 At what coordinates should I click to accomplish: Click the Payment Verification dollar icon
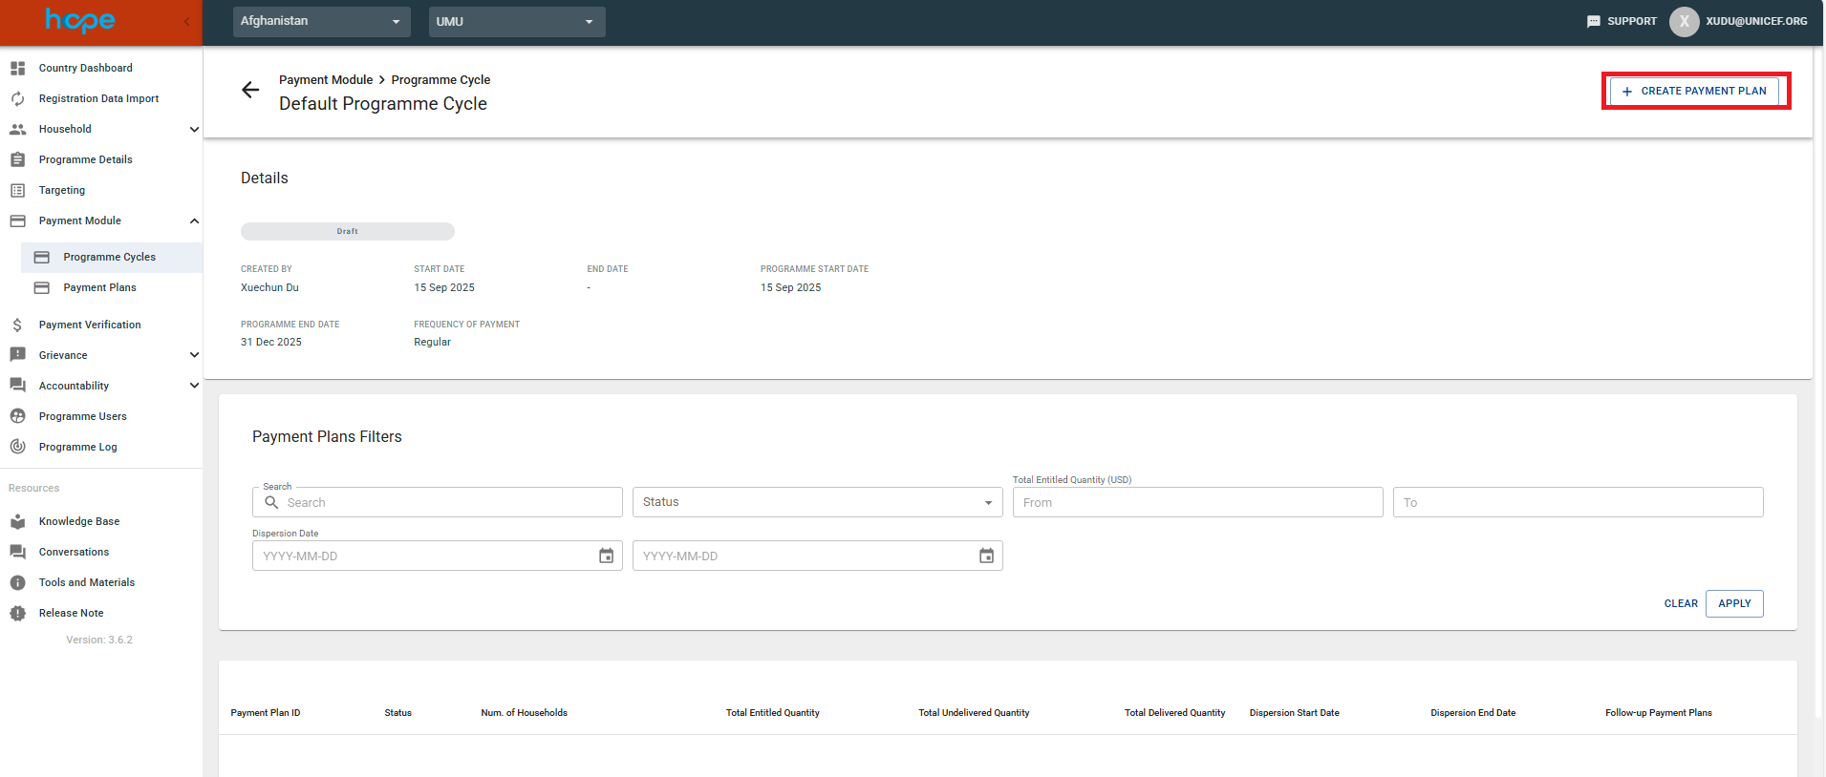click(x=17, y=325)
